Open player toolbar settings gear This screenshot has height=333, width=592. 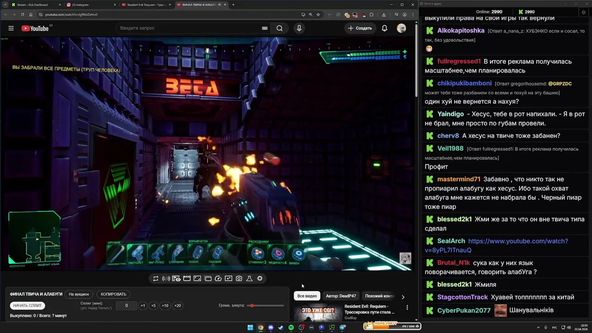tap(260, 278)
